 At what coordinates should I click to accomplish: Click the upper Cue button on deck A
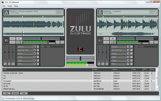13,38
